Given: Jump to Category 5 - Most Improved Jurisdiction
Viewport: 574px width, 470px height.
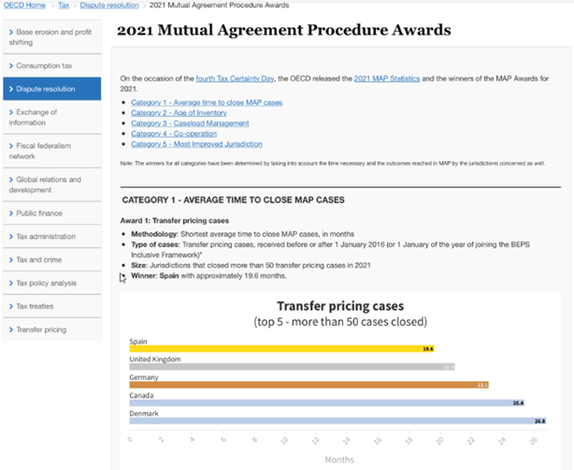Looking at the screenshot, I should [x=196, y=144].
